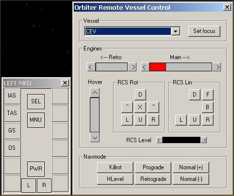Click the black RCS Level bar
The width and height of the screenshot is (234, 196).
[x=182, y=140]
